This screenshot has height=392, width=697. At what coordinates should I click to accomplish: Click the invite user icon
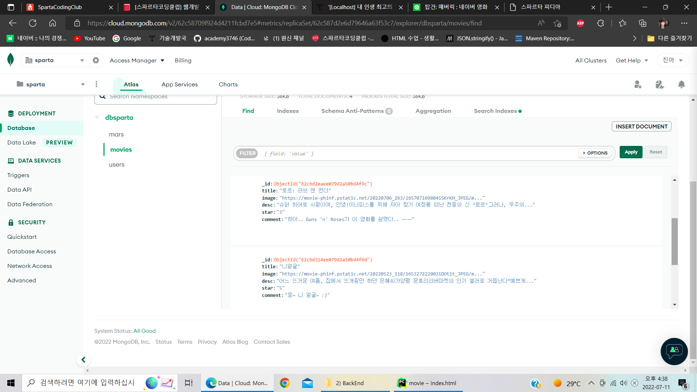coord(638,85)
